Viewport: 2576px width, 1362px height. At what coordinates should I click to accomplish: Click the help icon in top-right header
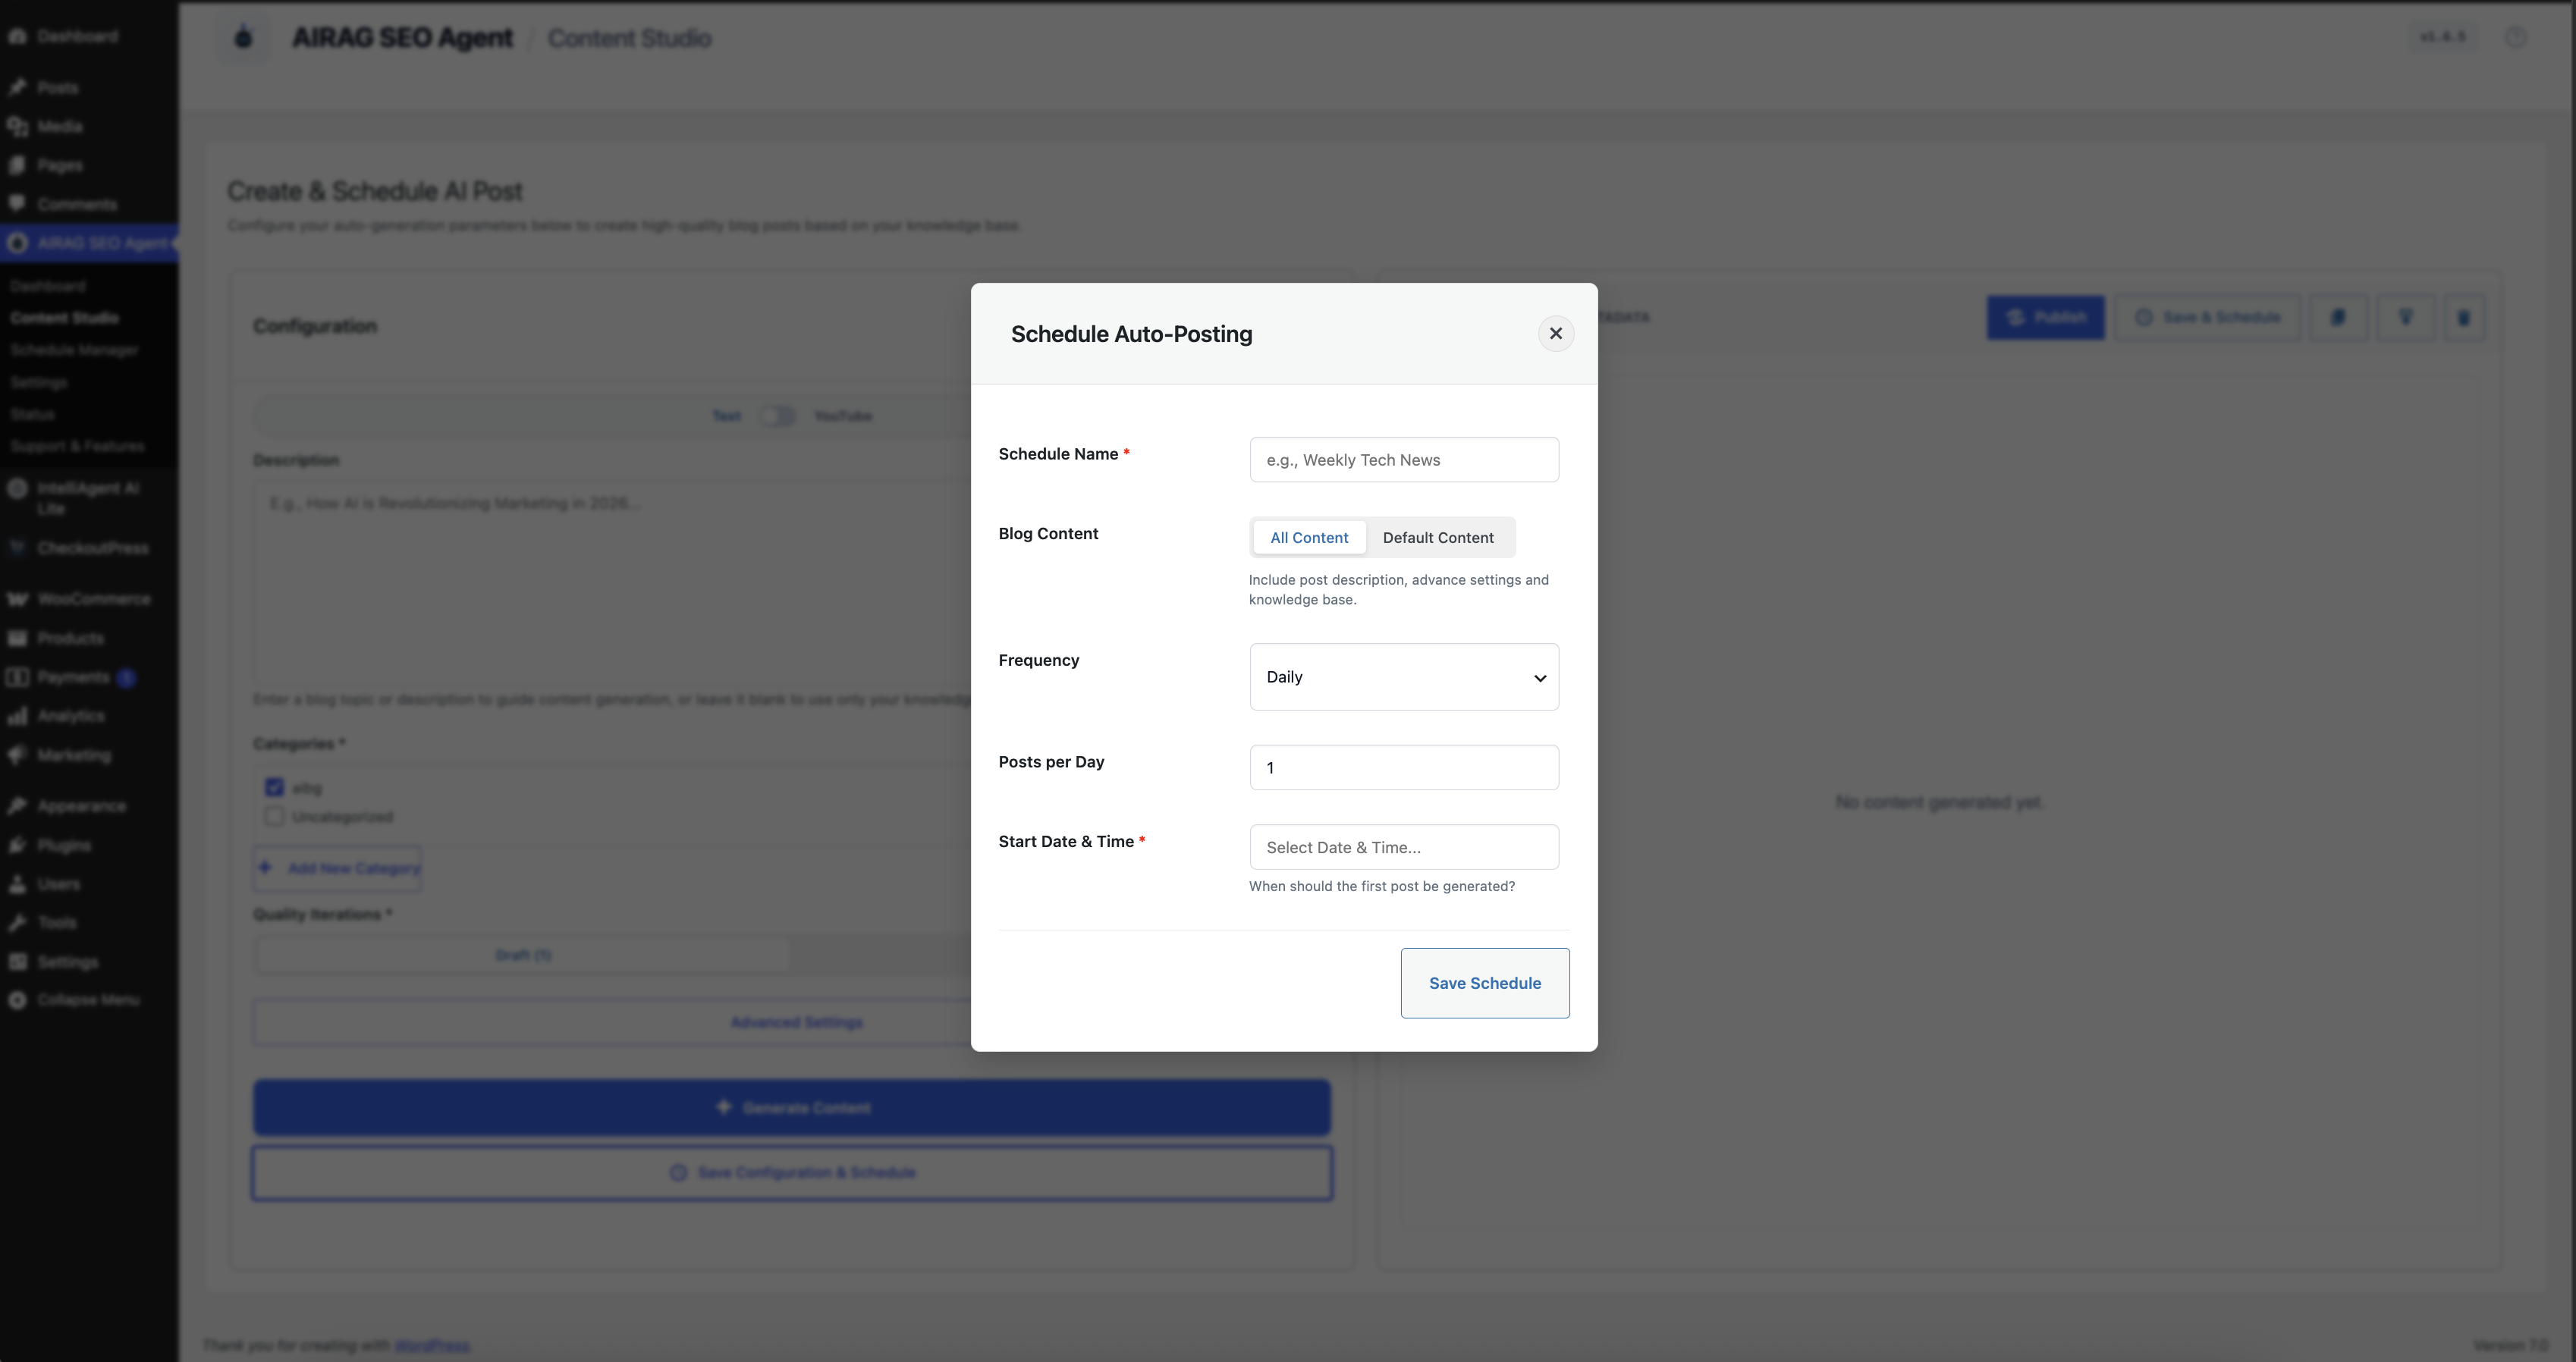2516,37
